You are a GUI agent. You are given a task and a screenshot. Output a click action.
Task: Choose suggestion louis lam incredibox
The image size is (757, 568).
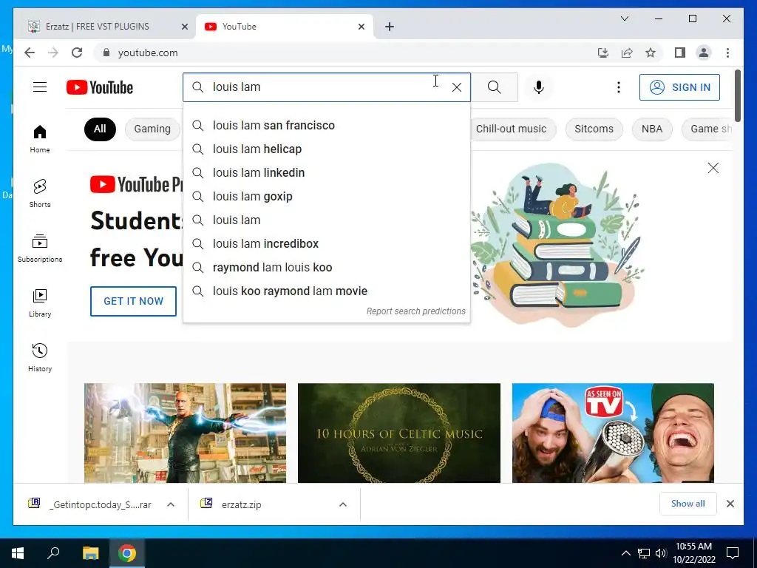pos(327,244)
